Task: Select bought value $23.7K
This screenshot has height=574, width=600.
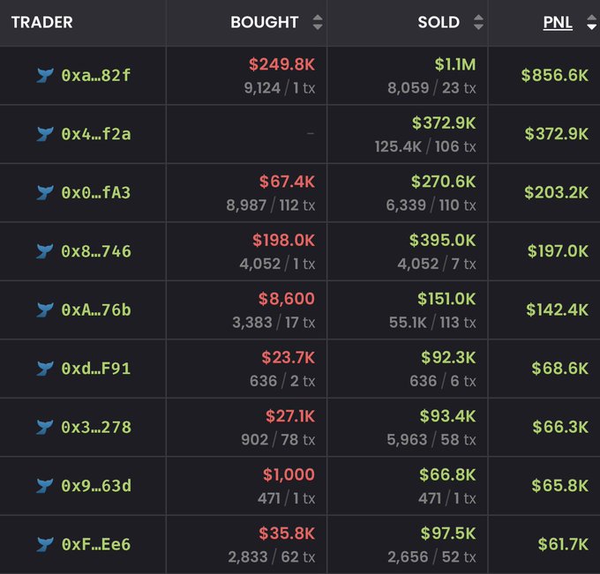Action: tap(289, 358)
